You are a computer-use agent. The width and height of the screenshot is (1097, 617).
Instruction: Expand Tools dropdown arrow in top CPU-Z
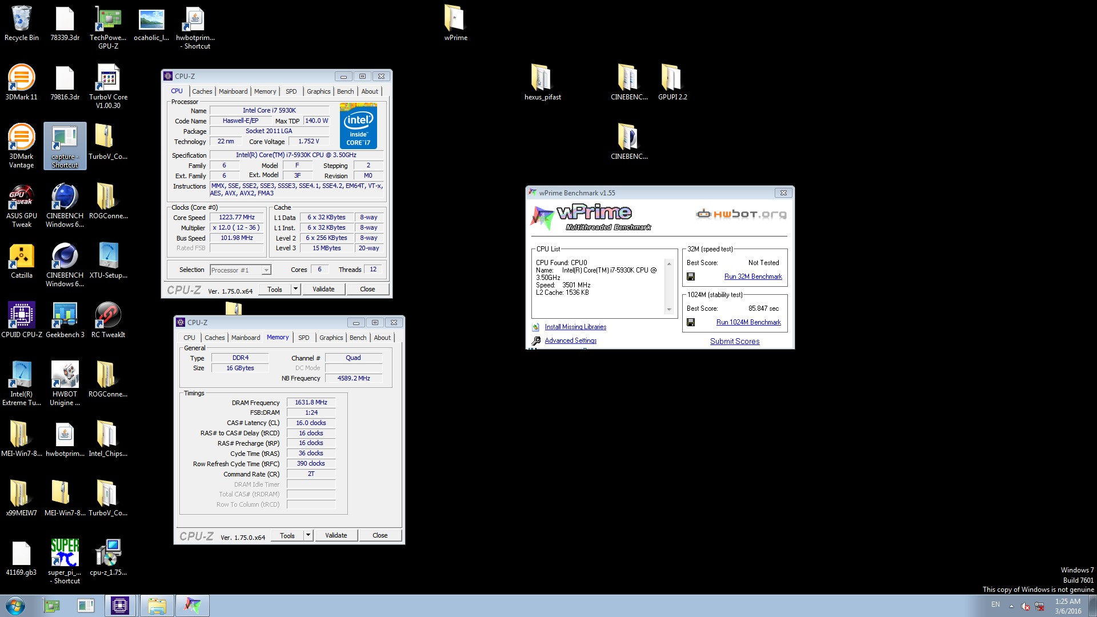coord(295,289)
